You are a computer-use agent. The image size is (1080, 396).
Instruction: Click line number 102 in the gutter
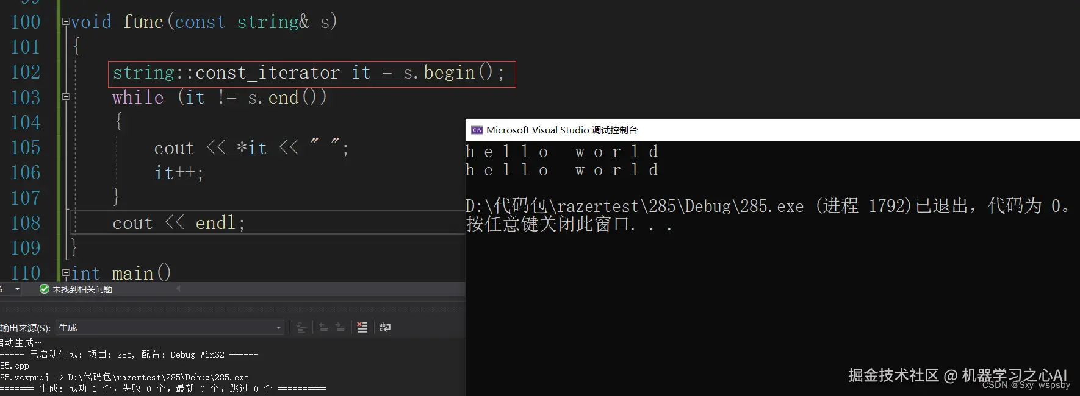(26, 72)
